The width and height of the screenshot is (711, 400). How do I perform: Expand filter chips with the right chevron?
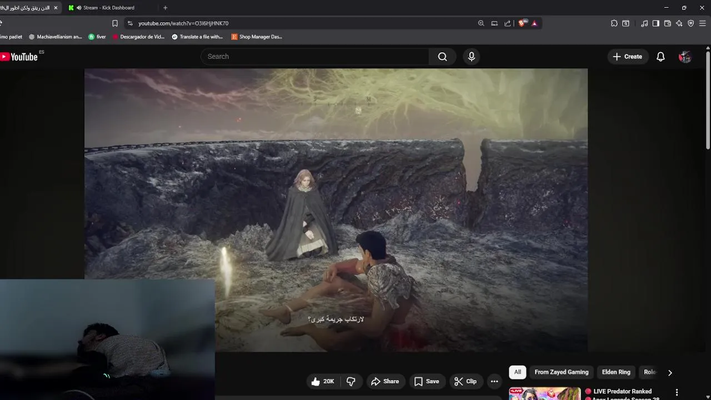coord(670,373)
